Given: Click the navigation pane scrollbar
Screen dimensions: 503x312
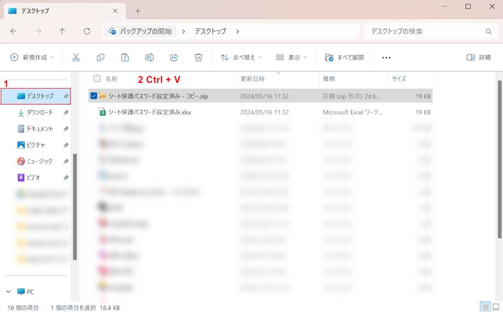Looking at the screenshot, I should click(x=75, y=207).
